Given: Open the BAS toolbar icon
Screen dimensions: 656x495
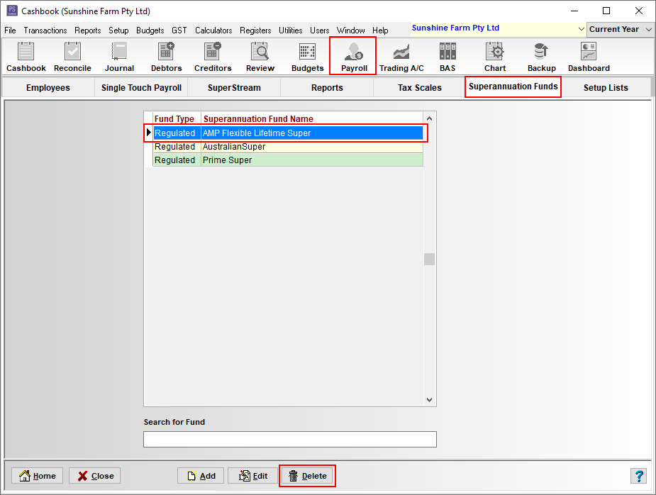Looking at the screenshot, I should (x=447, y=57).
